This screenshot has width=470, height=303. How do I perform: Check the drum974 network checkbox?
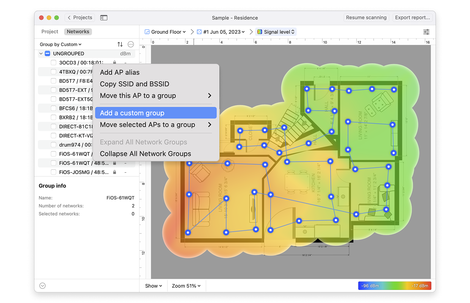coord(53,145)
